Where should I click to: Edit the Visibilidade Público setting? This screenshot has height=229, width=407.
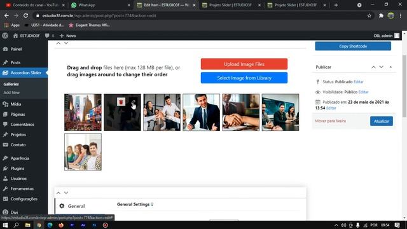pos(363,92)
